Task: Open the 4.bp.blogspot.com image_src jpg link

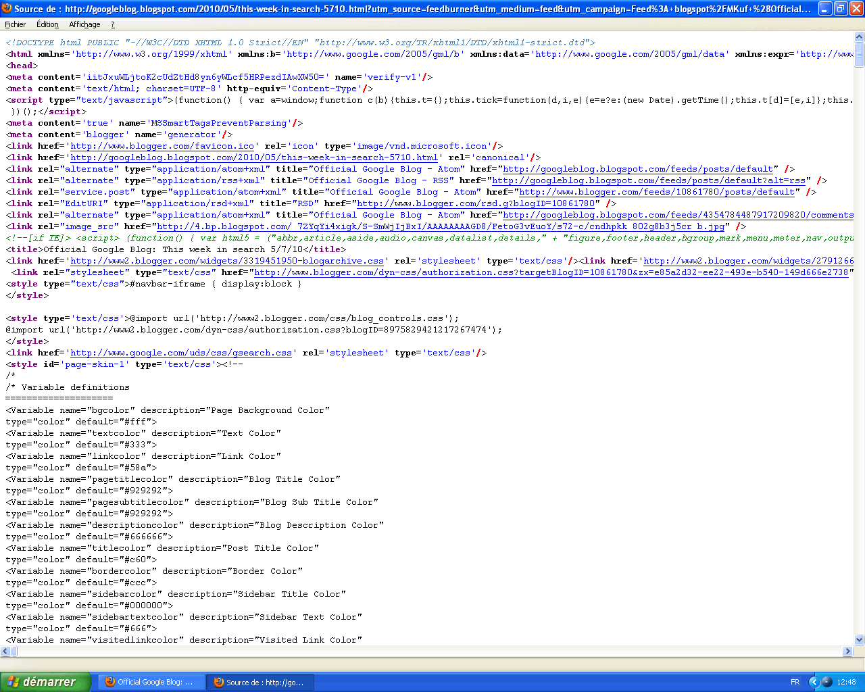Action: [441, 226]
